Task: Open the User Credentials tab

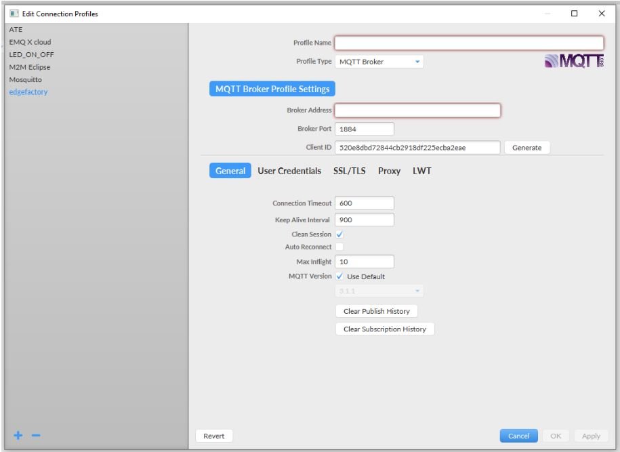Action: tap(289, 170)
